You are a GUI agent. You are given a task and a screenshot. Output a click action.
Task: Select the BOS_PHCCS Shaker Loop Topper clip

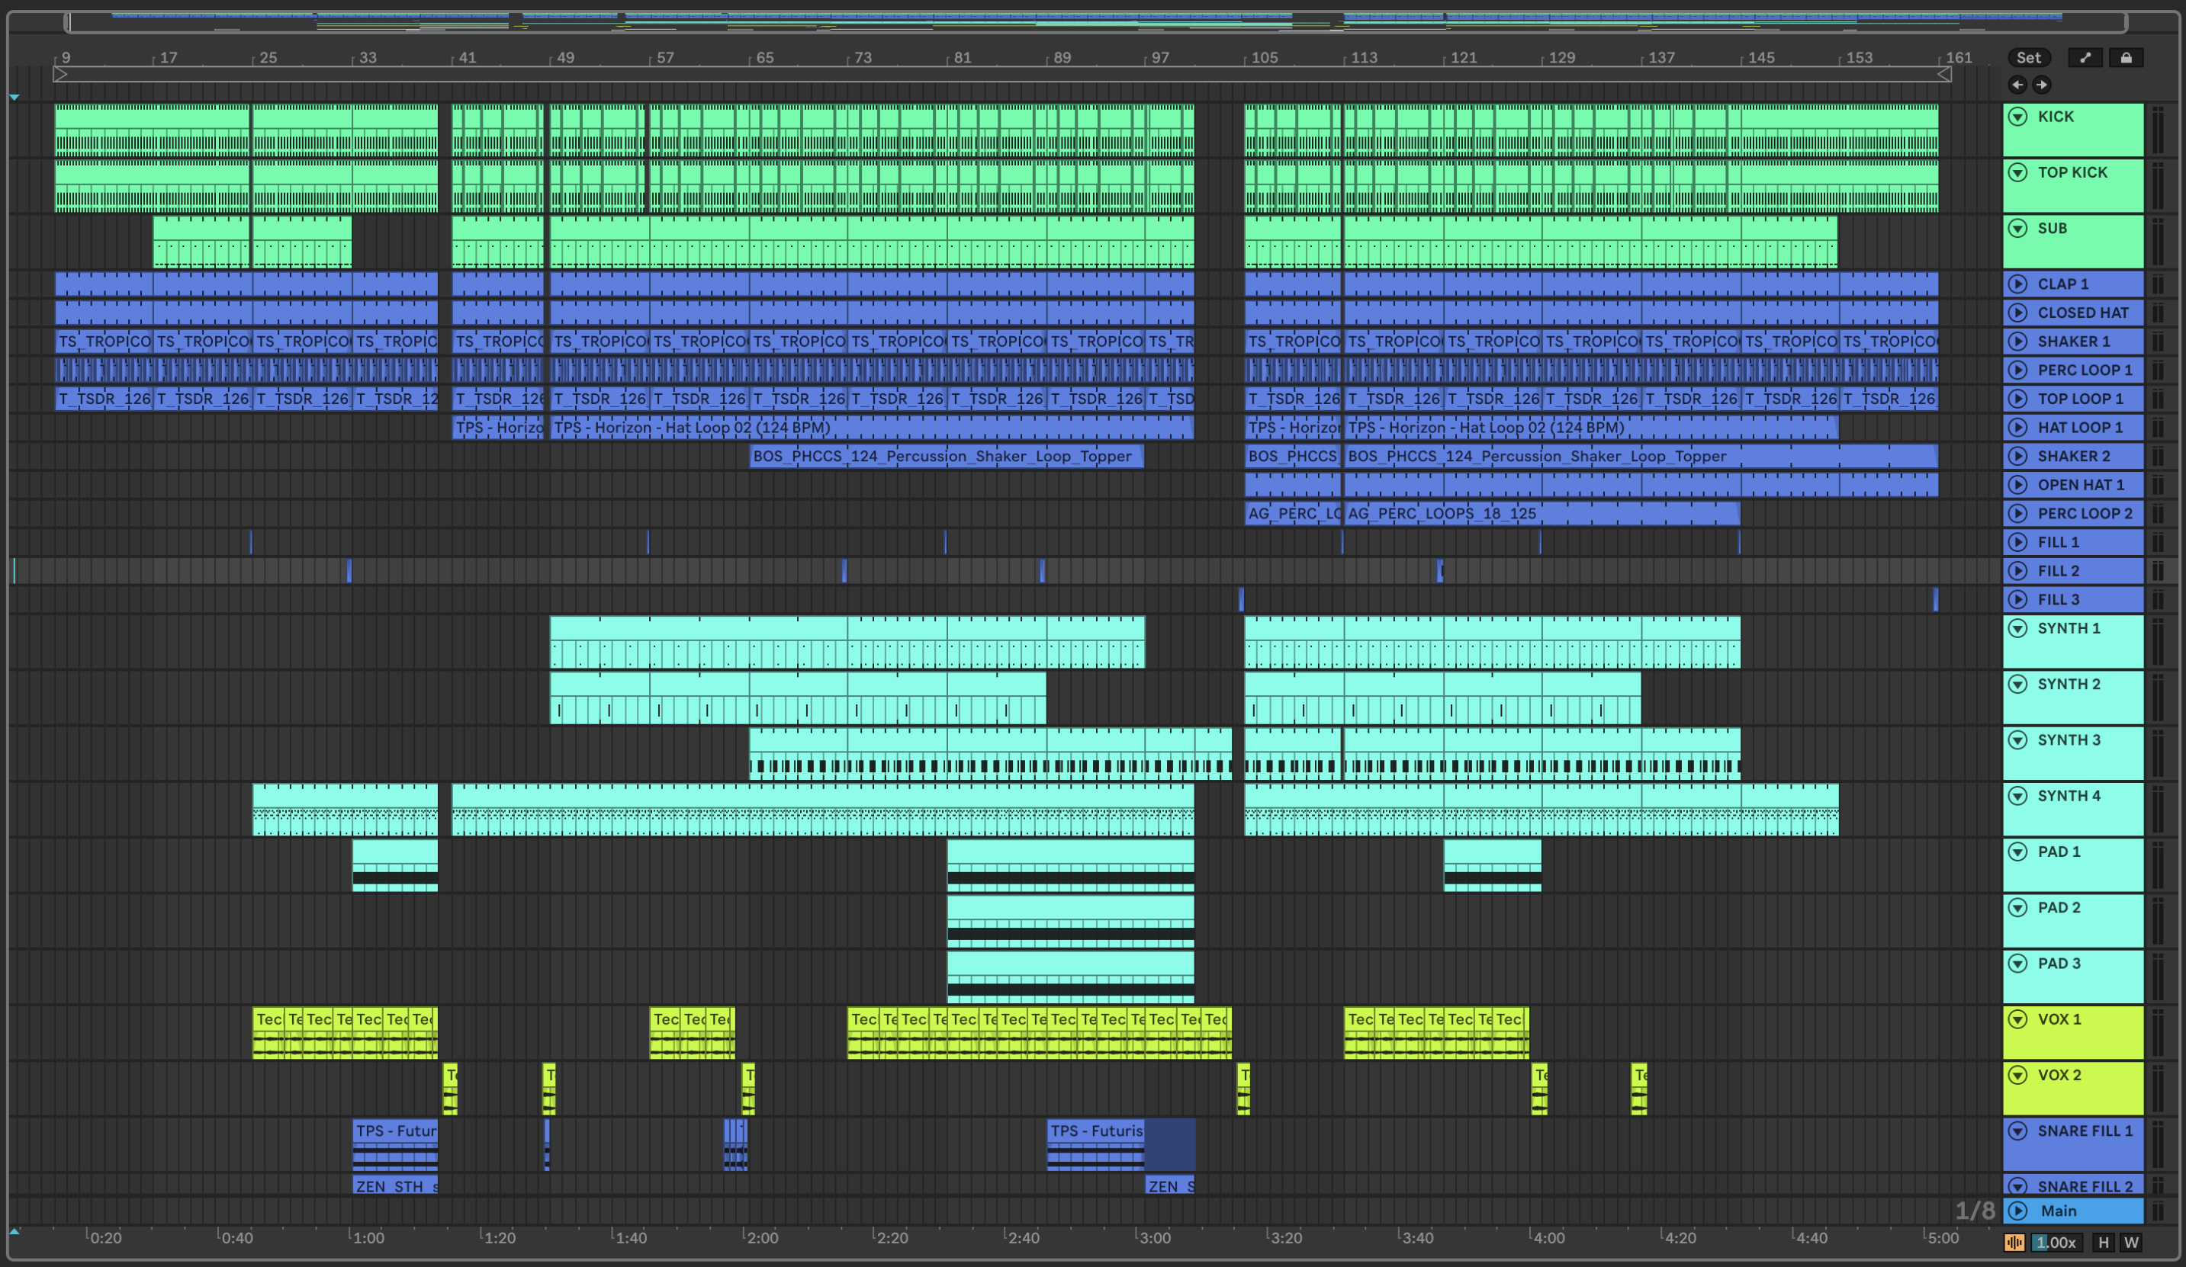[946, 456]
